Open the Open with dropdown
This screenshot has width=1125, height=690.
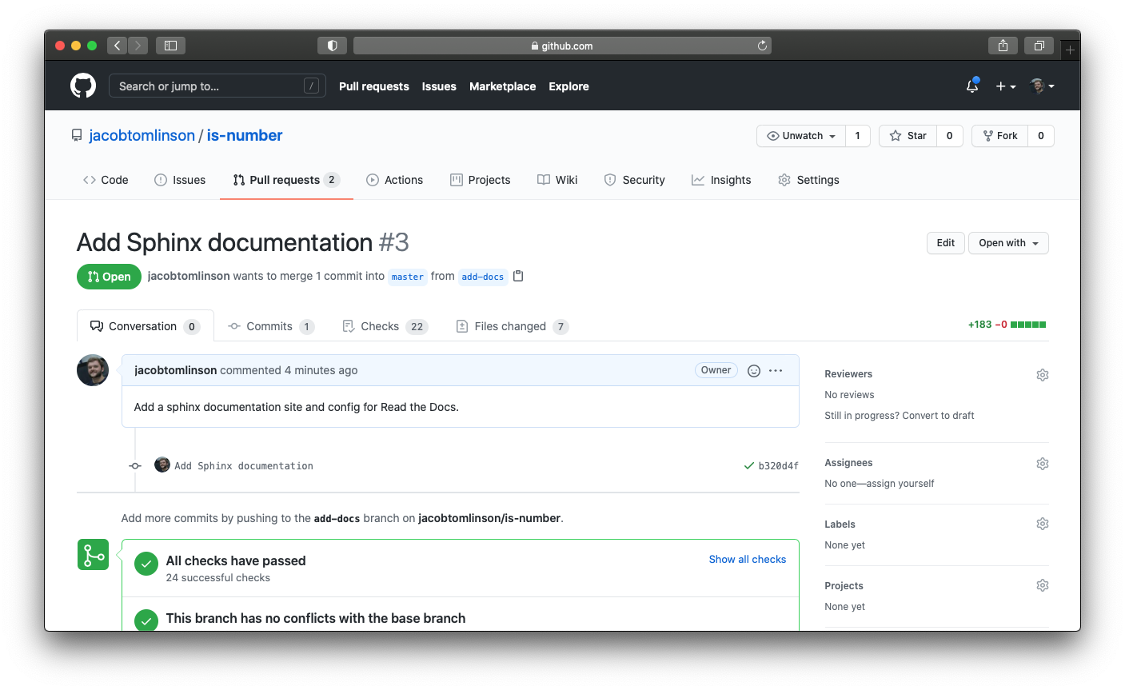[1008, 242]
